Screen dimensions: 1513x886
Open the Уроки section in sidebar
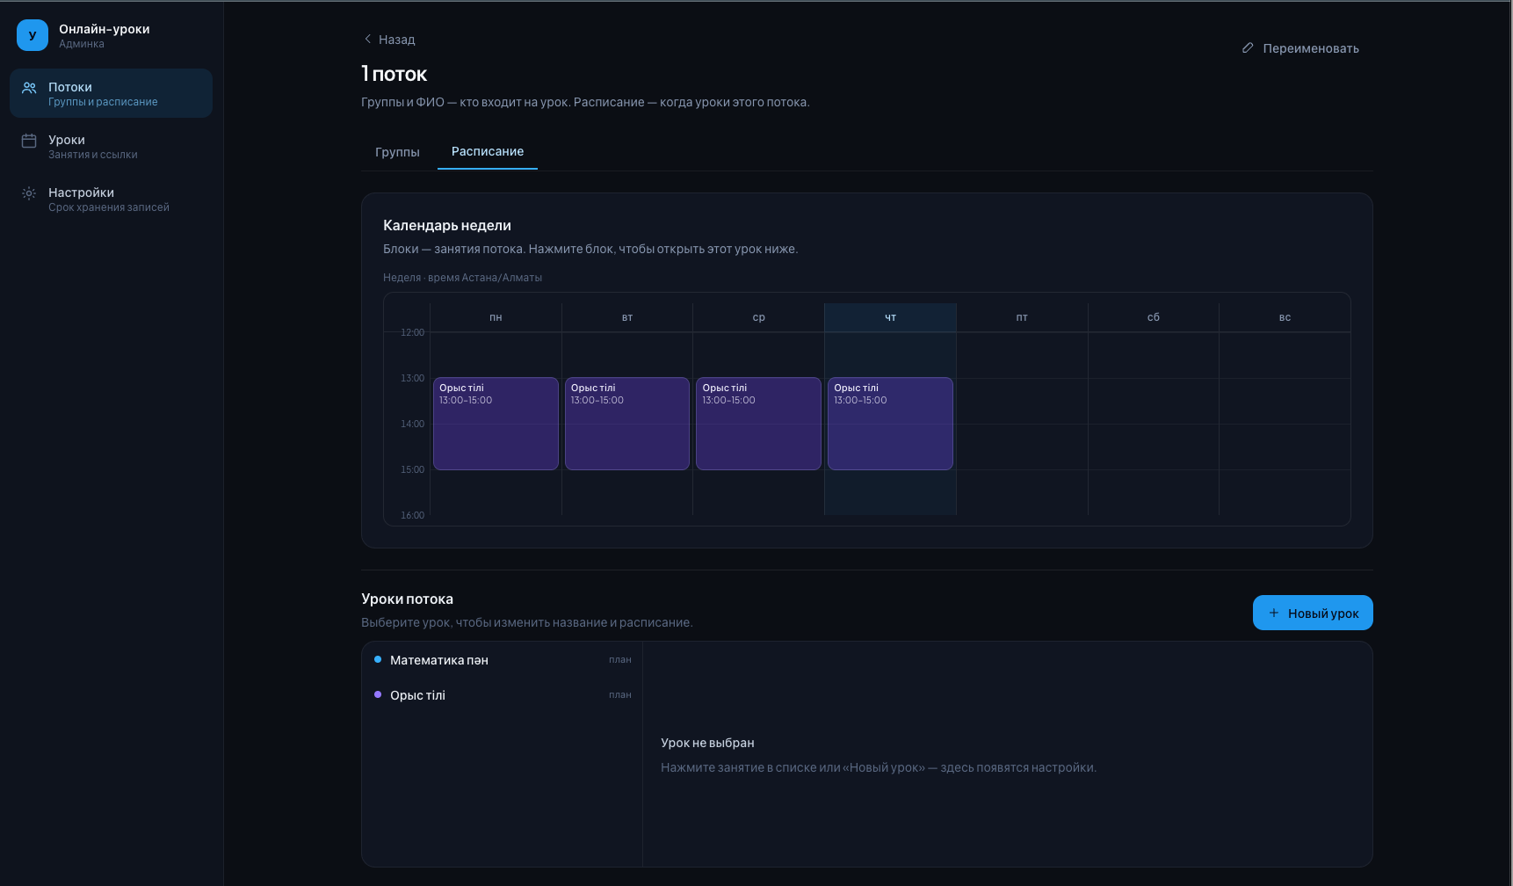pos(111,146)
